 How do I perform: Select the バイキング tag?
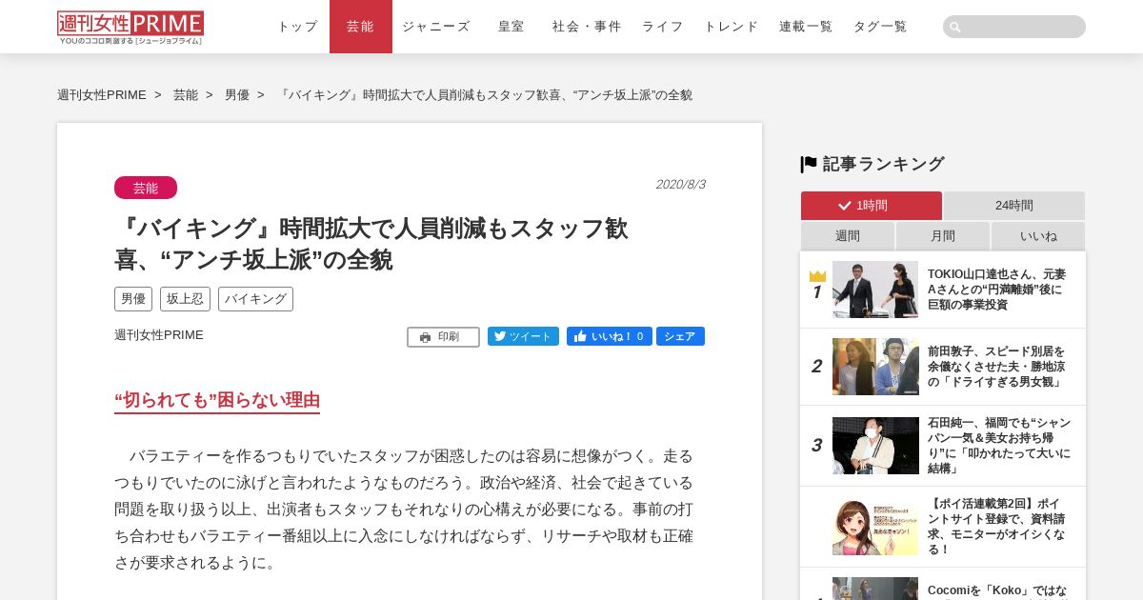(255, 299)
